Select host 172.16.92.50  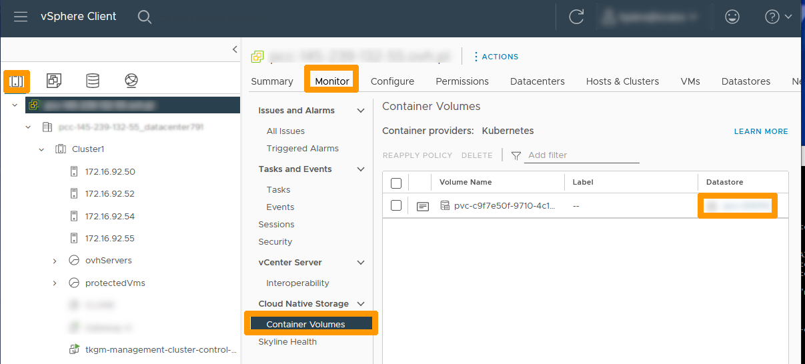[110, 171]
